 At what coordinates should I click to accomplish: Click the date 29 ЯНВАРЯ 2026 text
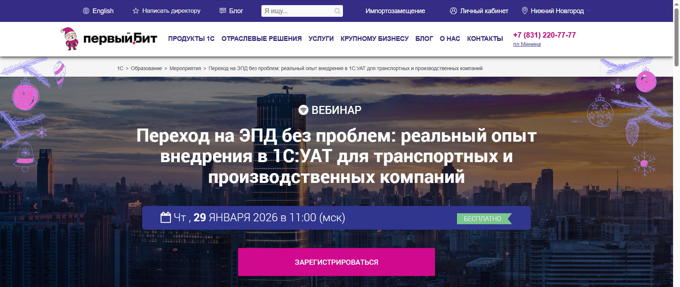tap(235, 218)
